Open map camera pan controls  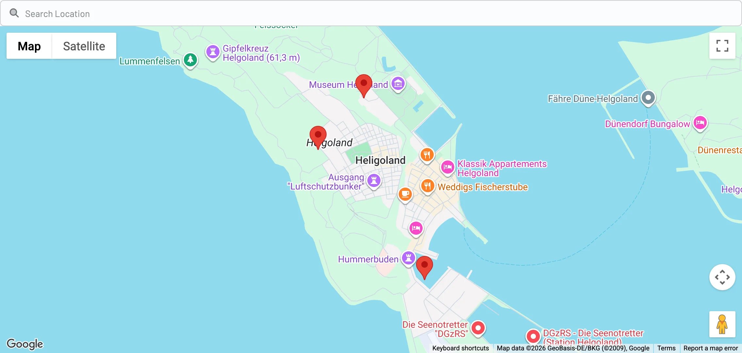(x=722, y=277)
